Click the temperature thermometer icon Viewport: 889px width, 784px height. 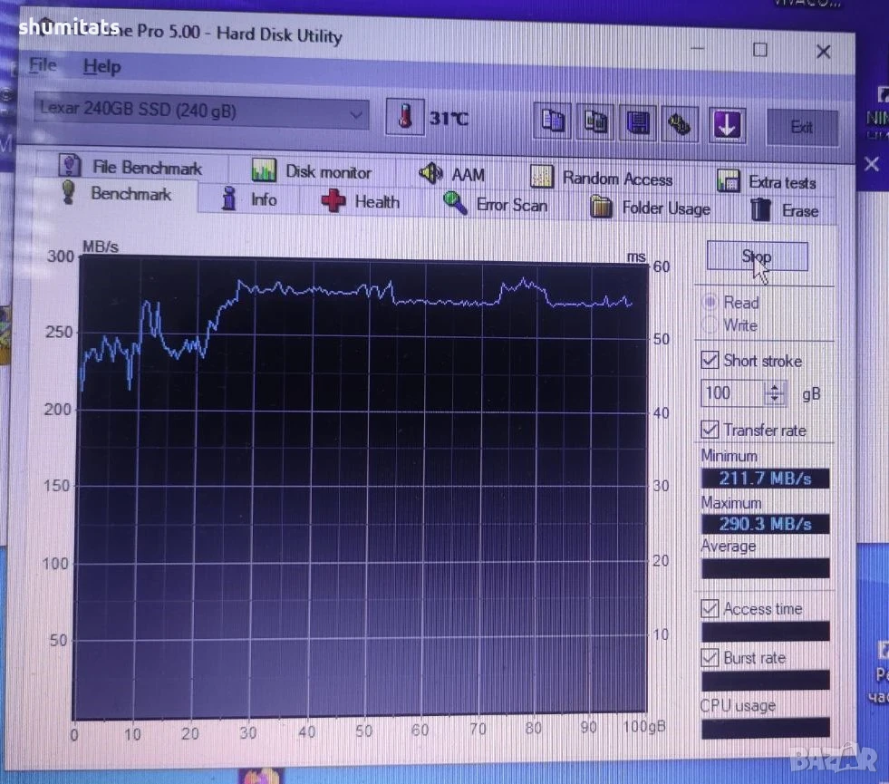tap(405, 116)
